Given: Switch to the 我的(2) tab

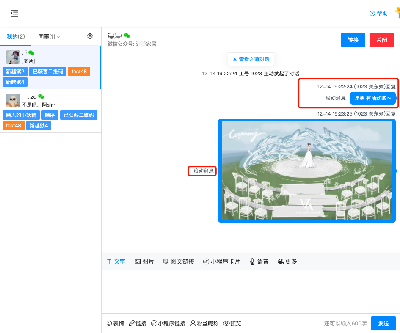Looking at the screenshot, I should tap(16, 37).
